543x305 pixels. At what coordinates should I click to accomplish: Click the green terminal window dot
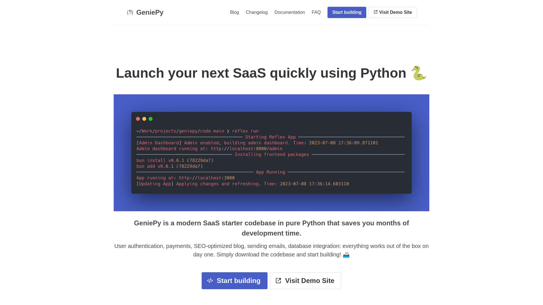[150, 119]
